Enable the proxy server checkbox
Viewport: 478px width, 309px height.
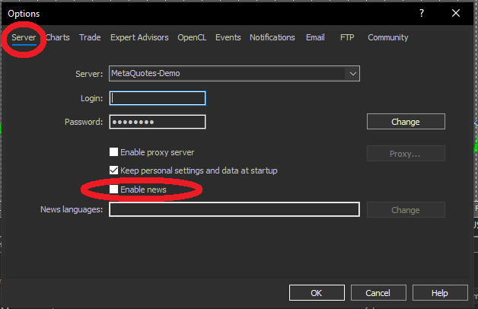(114, 152)
